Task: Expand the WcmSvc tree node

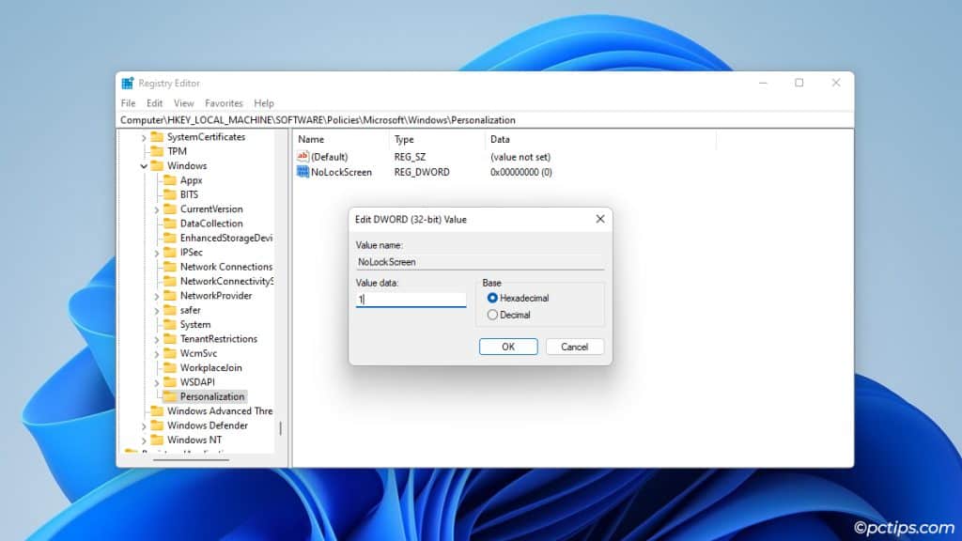Action: pos(157,353)
